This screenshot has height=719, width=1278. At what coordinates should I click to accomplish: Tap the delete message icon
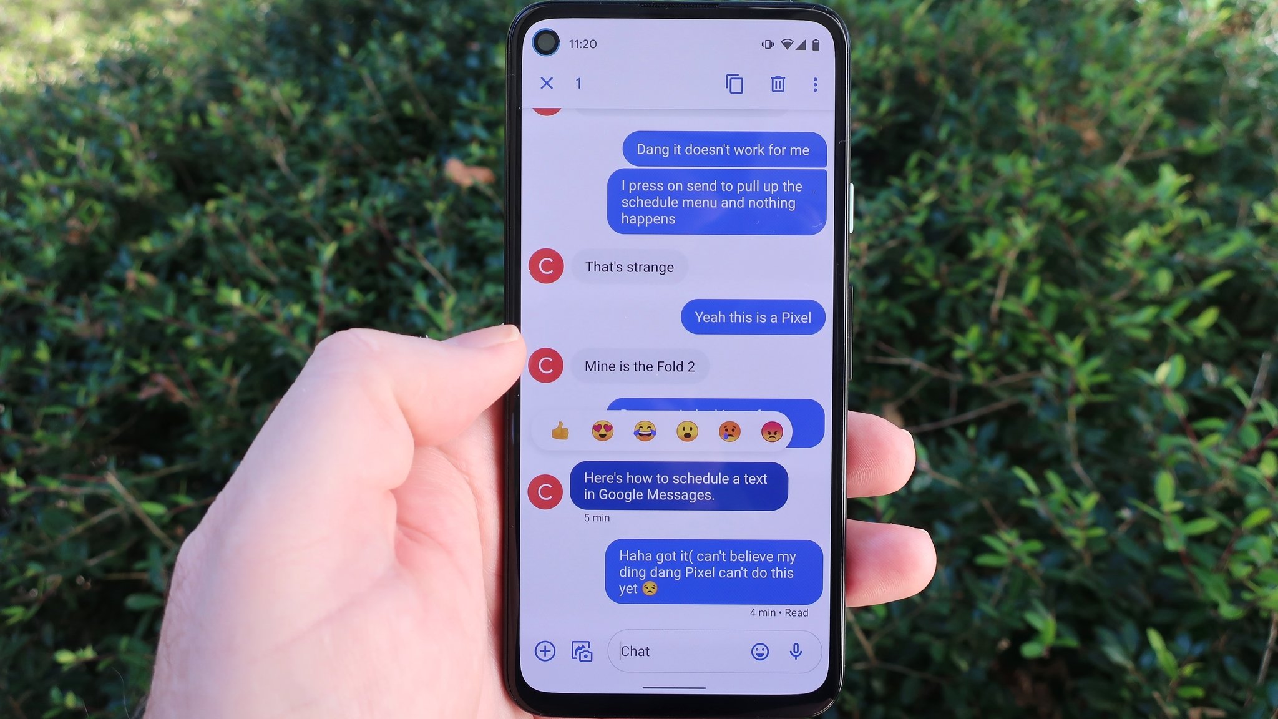(776, 84)
